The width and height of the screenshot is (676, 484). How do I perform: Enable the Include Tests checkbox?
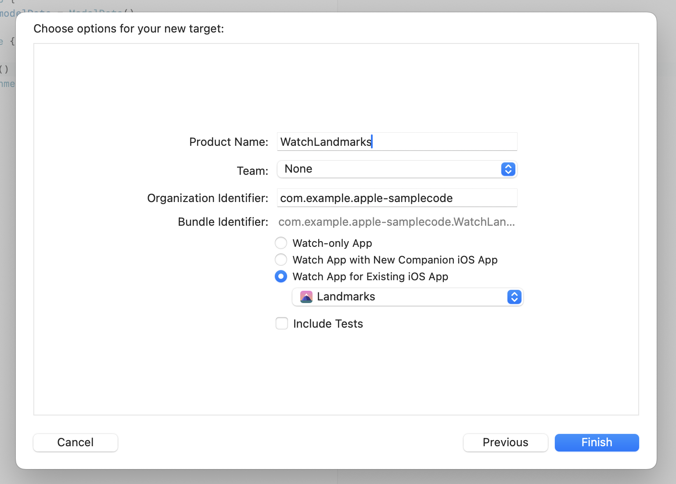(x=282, y=324)
